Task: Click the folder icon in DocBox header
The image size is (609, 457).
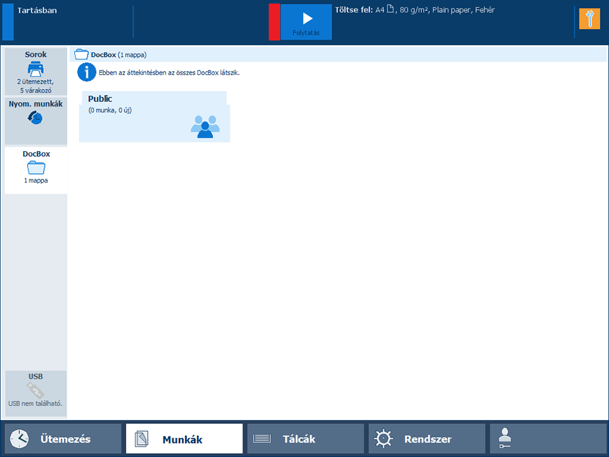Action: (81, 55)
